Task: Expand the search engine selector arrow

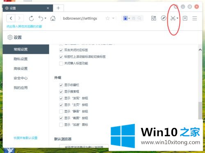Action: point(129,18)
